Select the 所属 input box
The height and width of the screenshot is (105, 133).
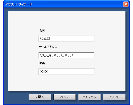pos(66,72)
